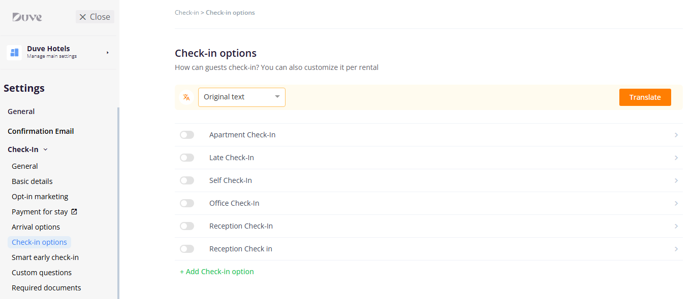This screenshot has width=693, height=299.
Task: Open Custom questions in the sidebar
Action: pyautogui.click(x=42, y=273)
